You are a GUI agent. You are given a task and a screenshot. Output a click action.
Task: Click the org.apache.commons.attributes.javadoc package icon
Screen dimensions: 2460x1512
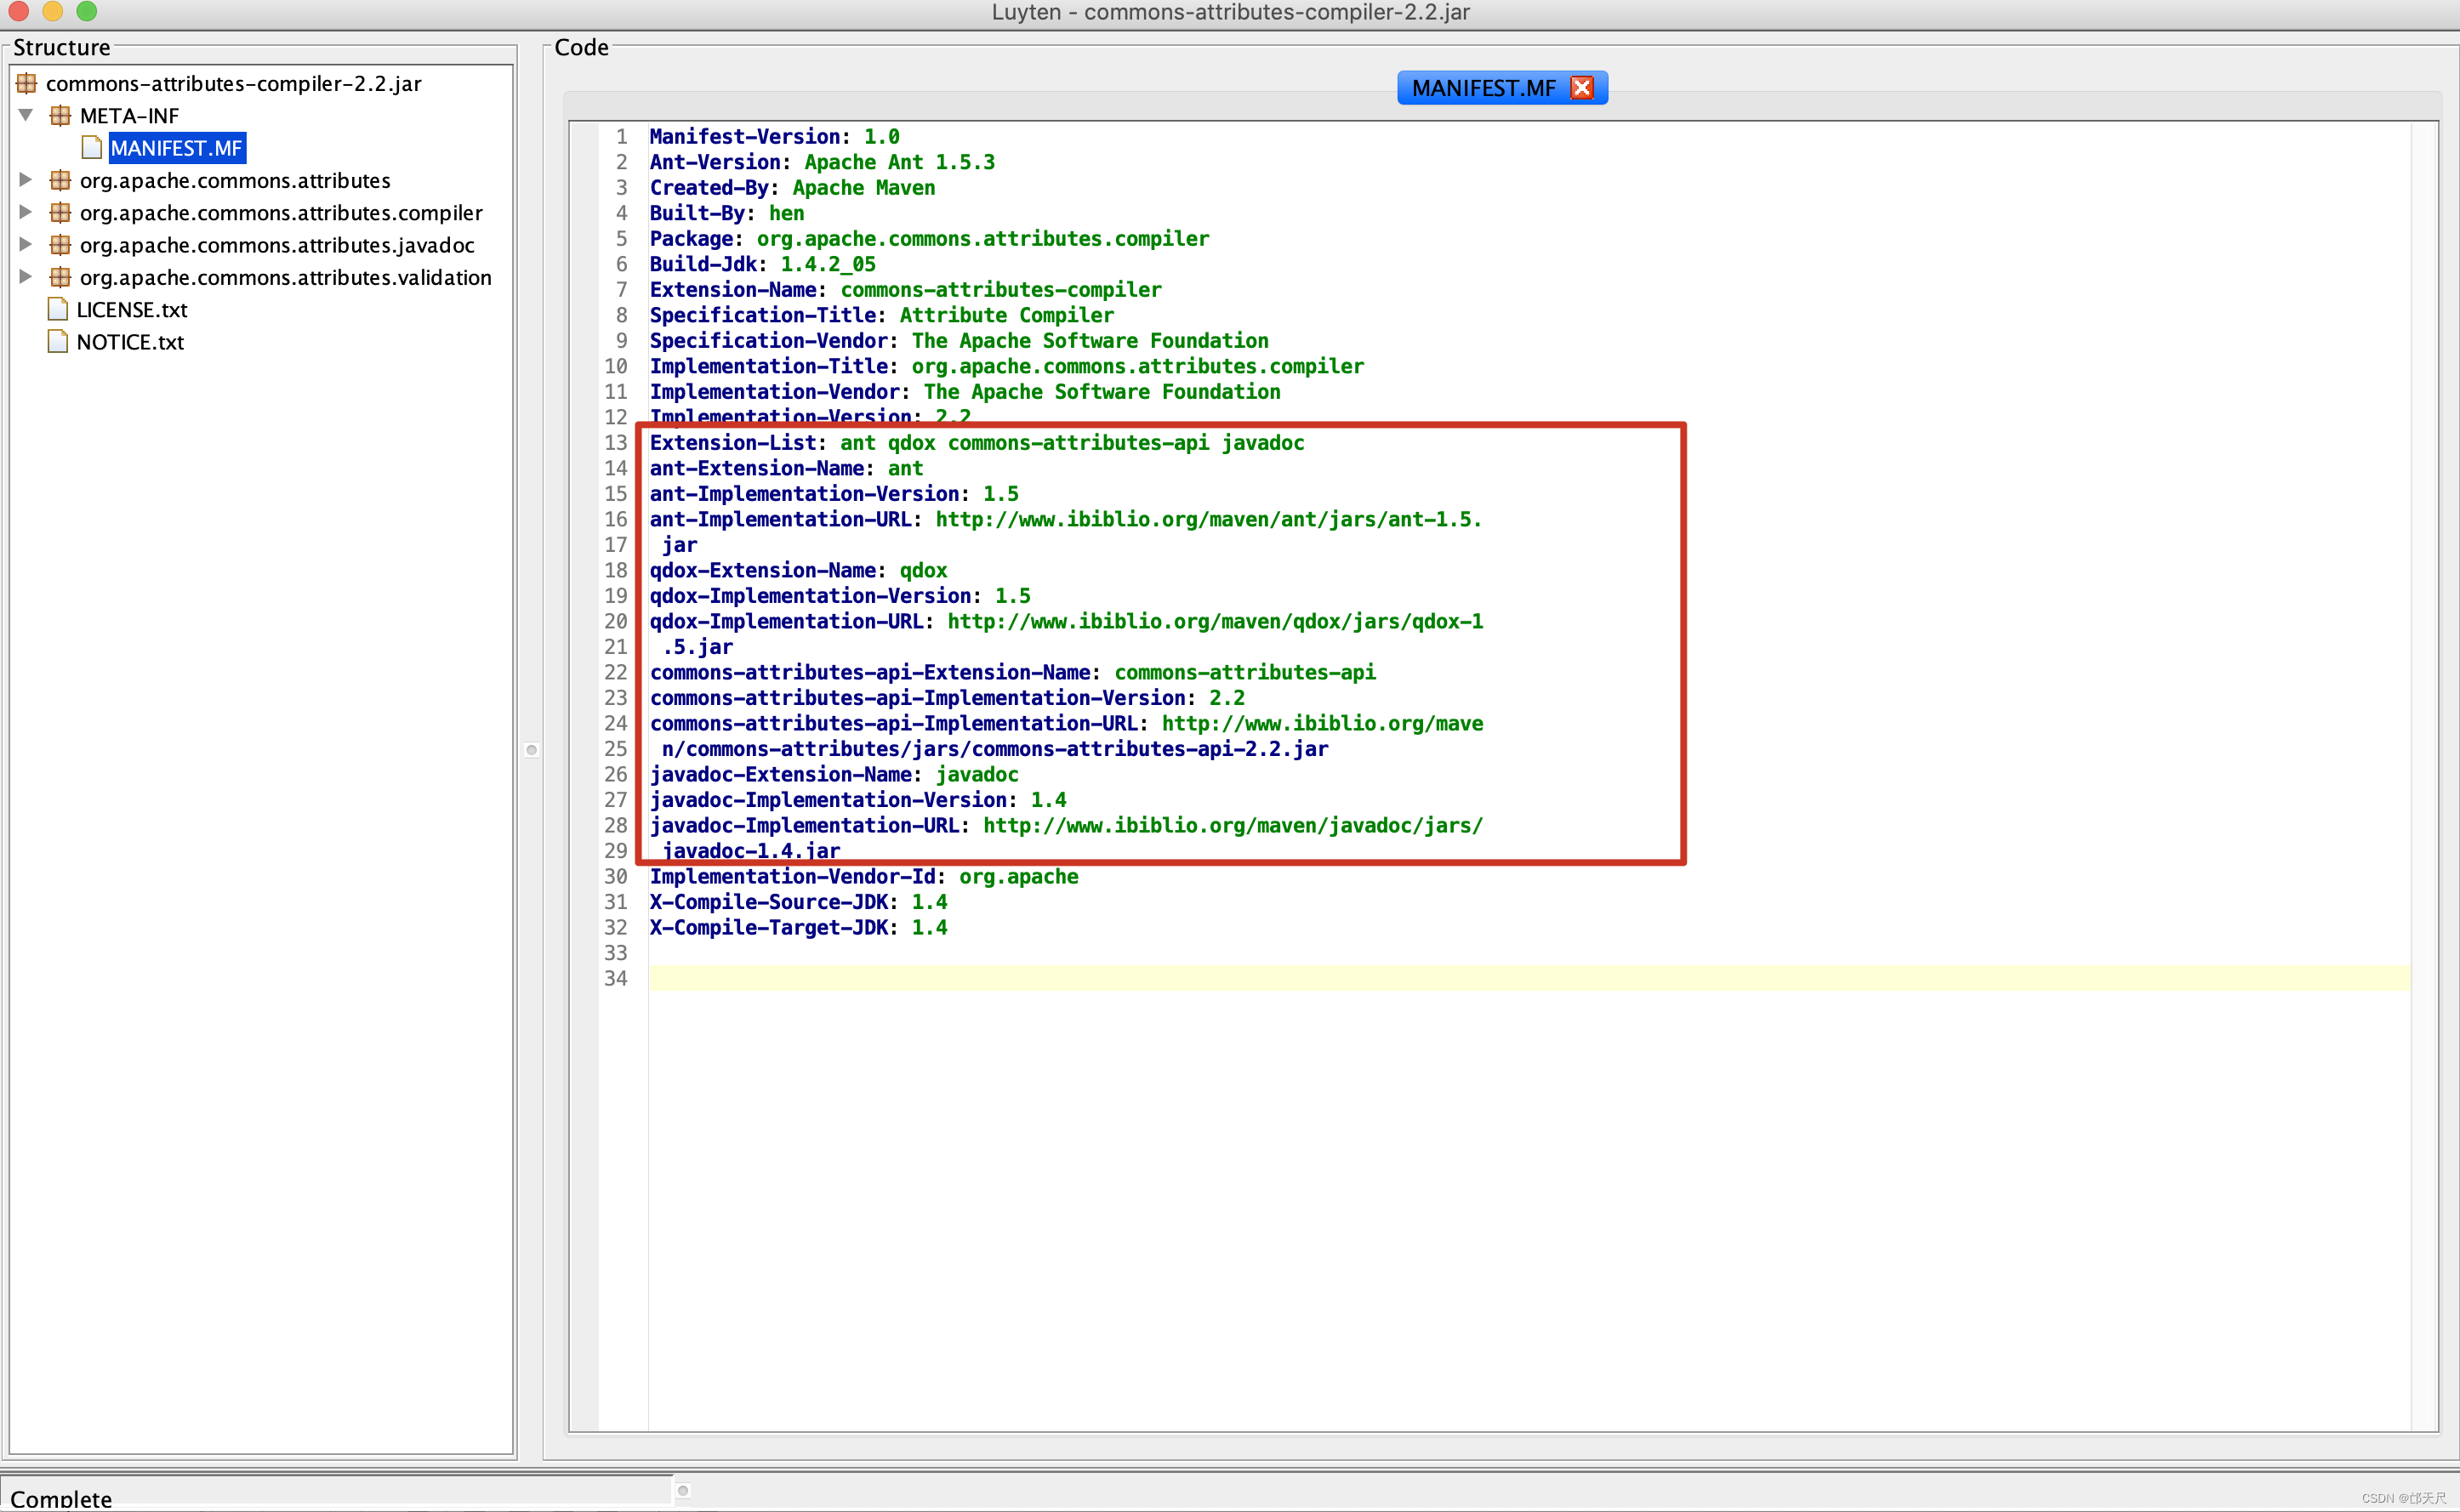pyautogui.click(x=60, y=245)
